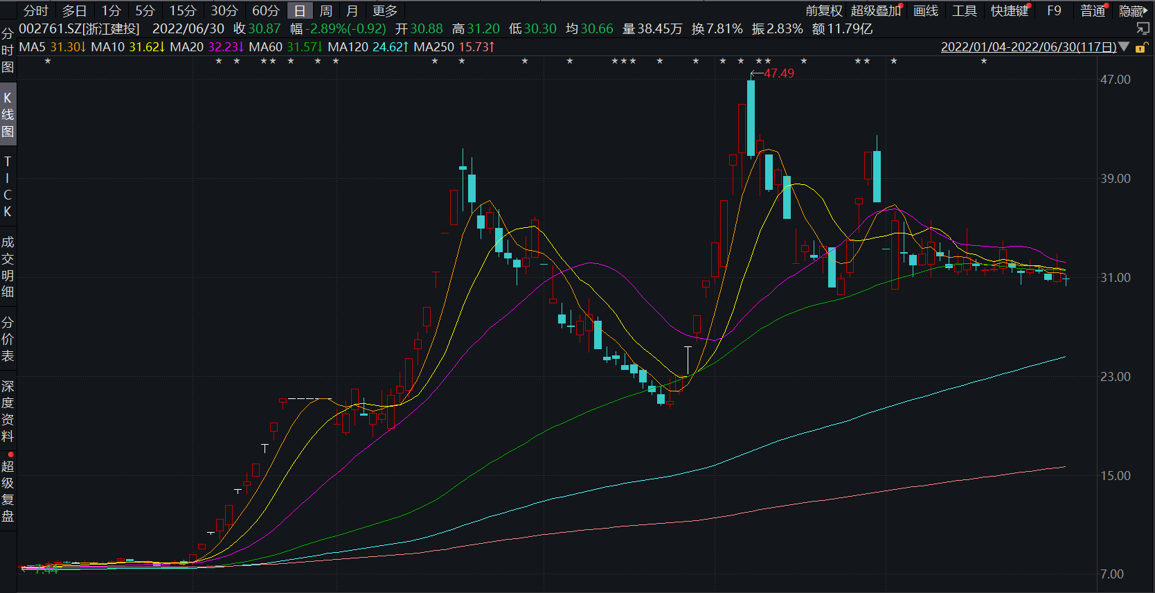This screenshot has width=1155, height=593.
Task: Open the 超级复盘 sidebar tab
Action: 8,491
